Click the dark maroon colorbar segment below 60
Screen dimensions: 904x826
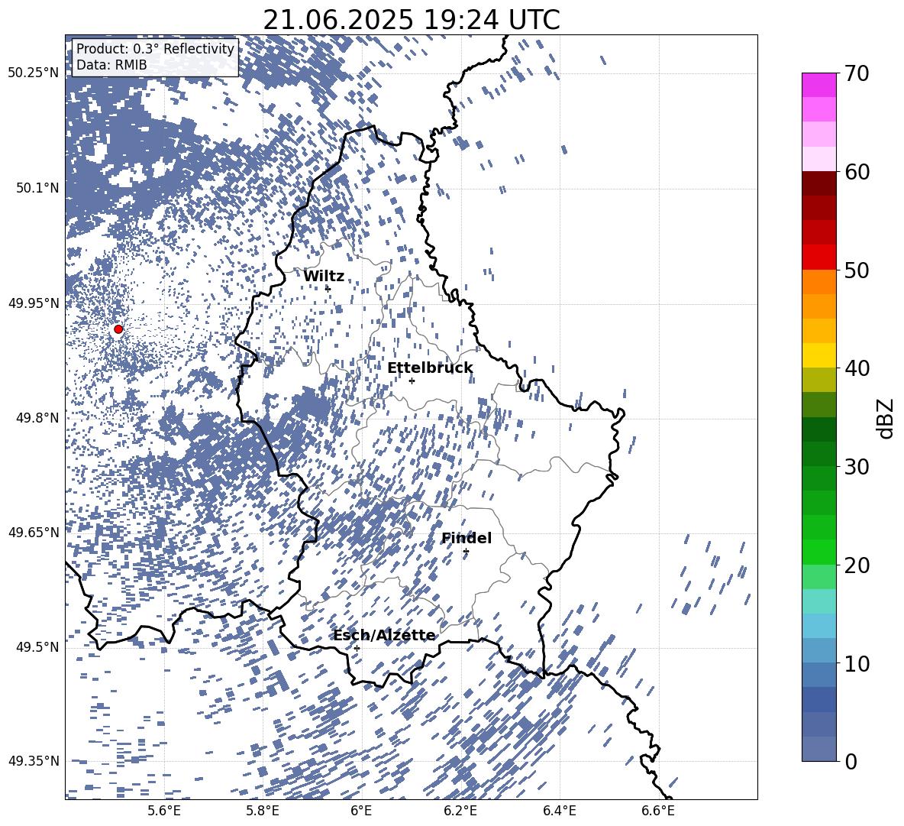818,183
